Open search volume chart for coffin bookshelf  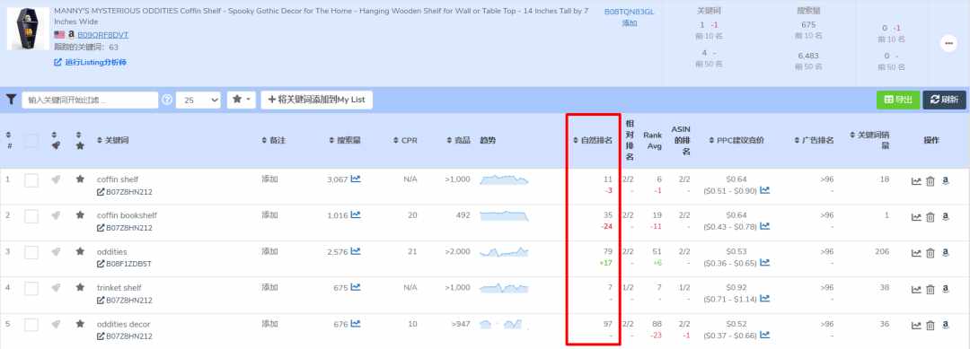[x=356, y=215]
